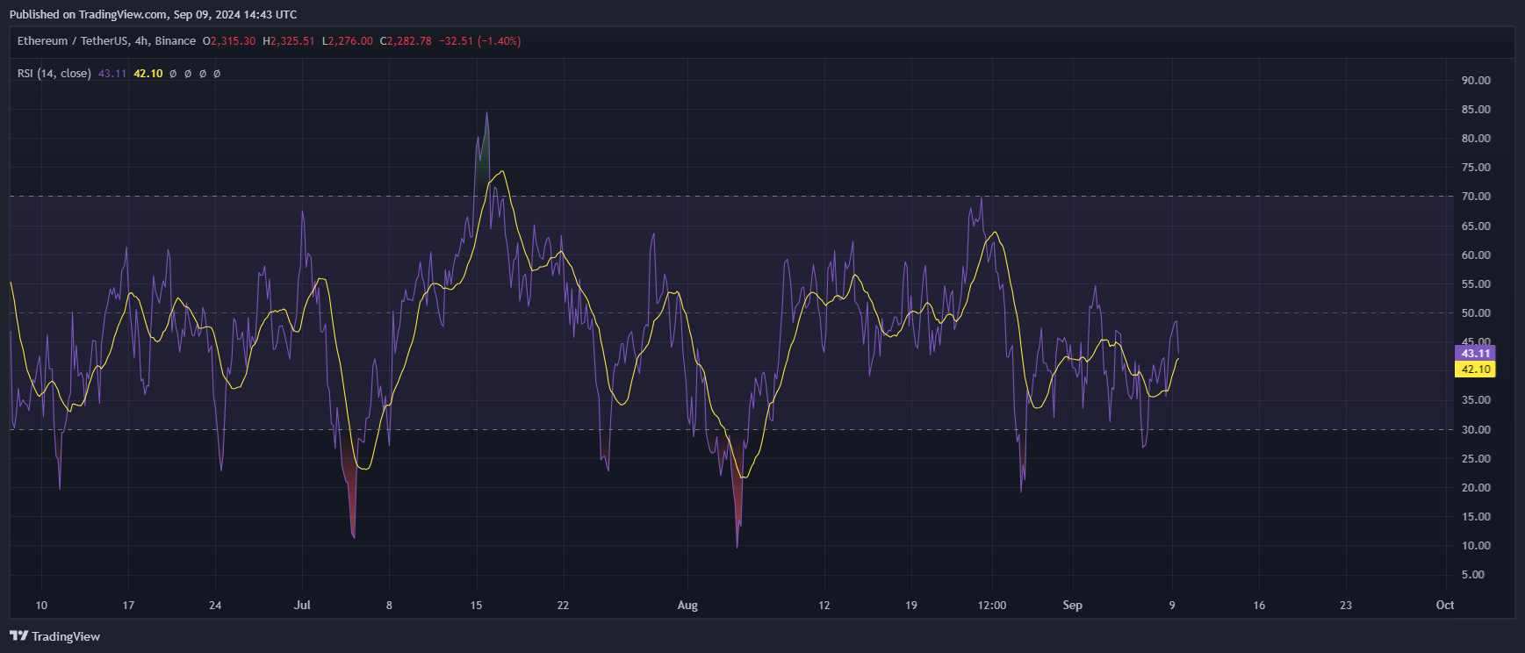Click the 12:00 time axis label
This screenshot has width=1525, height=653.
pos(992,606)
